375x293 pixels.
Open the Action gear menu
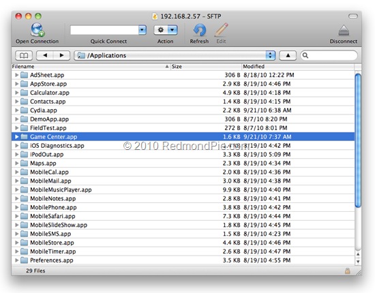tap(166, 30)
